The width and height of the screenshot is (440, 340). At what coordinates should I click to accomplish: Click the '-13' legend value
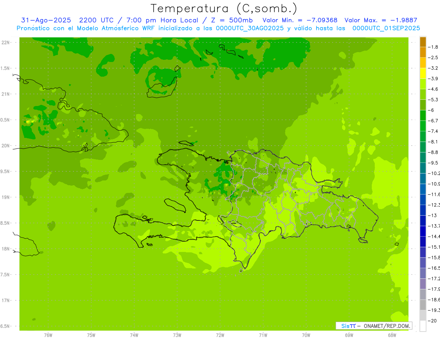click(432, 215)
